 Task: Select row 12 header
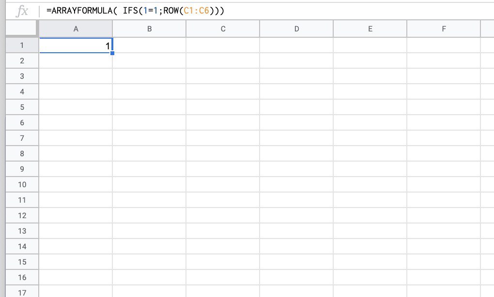22,216
